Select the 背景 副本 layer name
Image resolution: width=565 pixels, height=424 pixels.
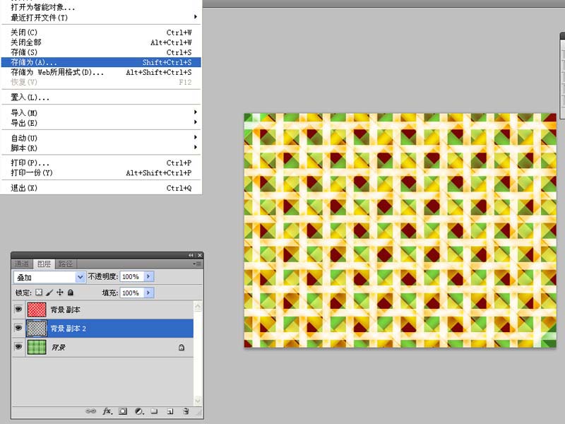65,310
